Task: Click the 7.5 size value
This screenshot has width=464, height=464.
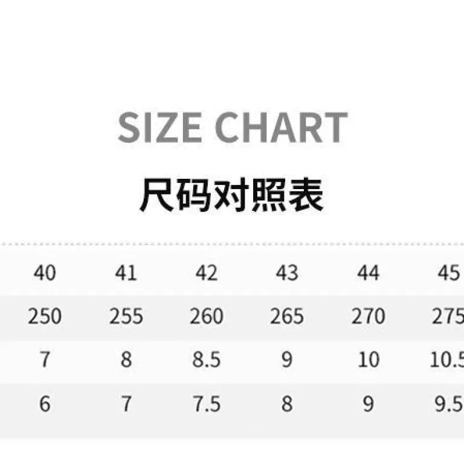Action: [x=207, y=404]
